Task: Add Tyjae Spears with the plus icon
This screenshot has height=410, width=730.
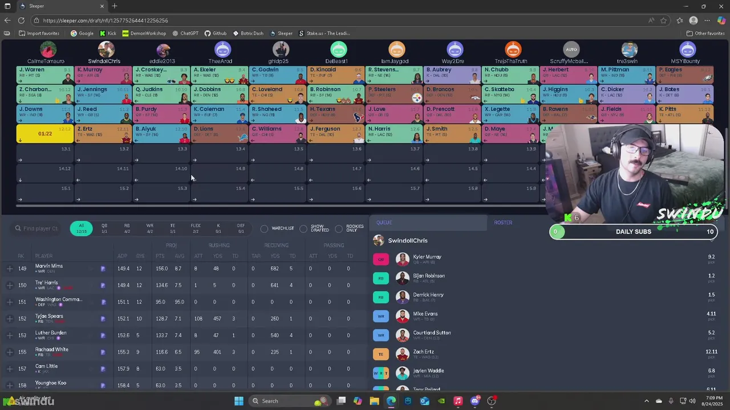Action: 10,319
